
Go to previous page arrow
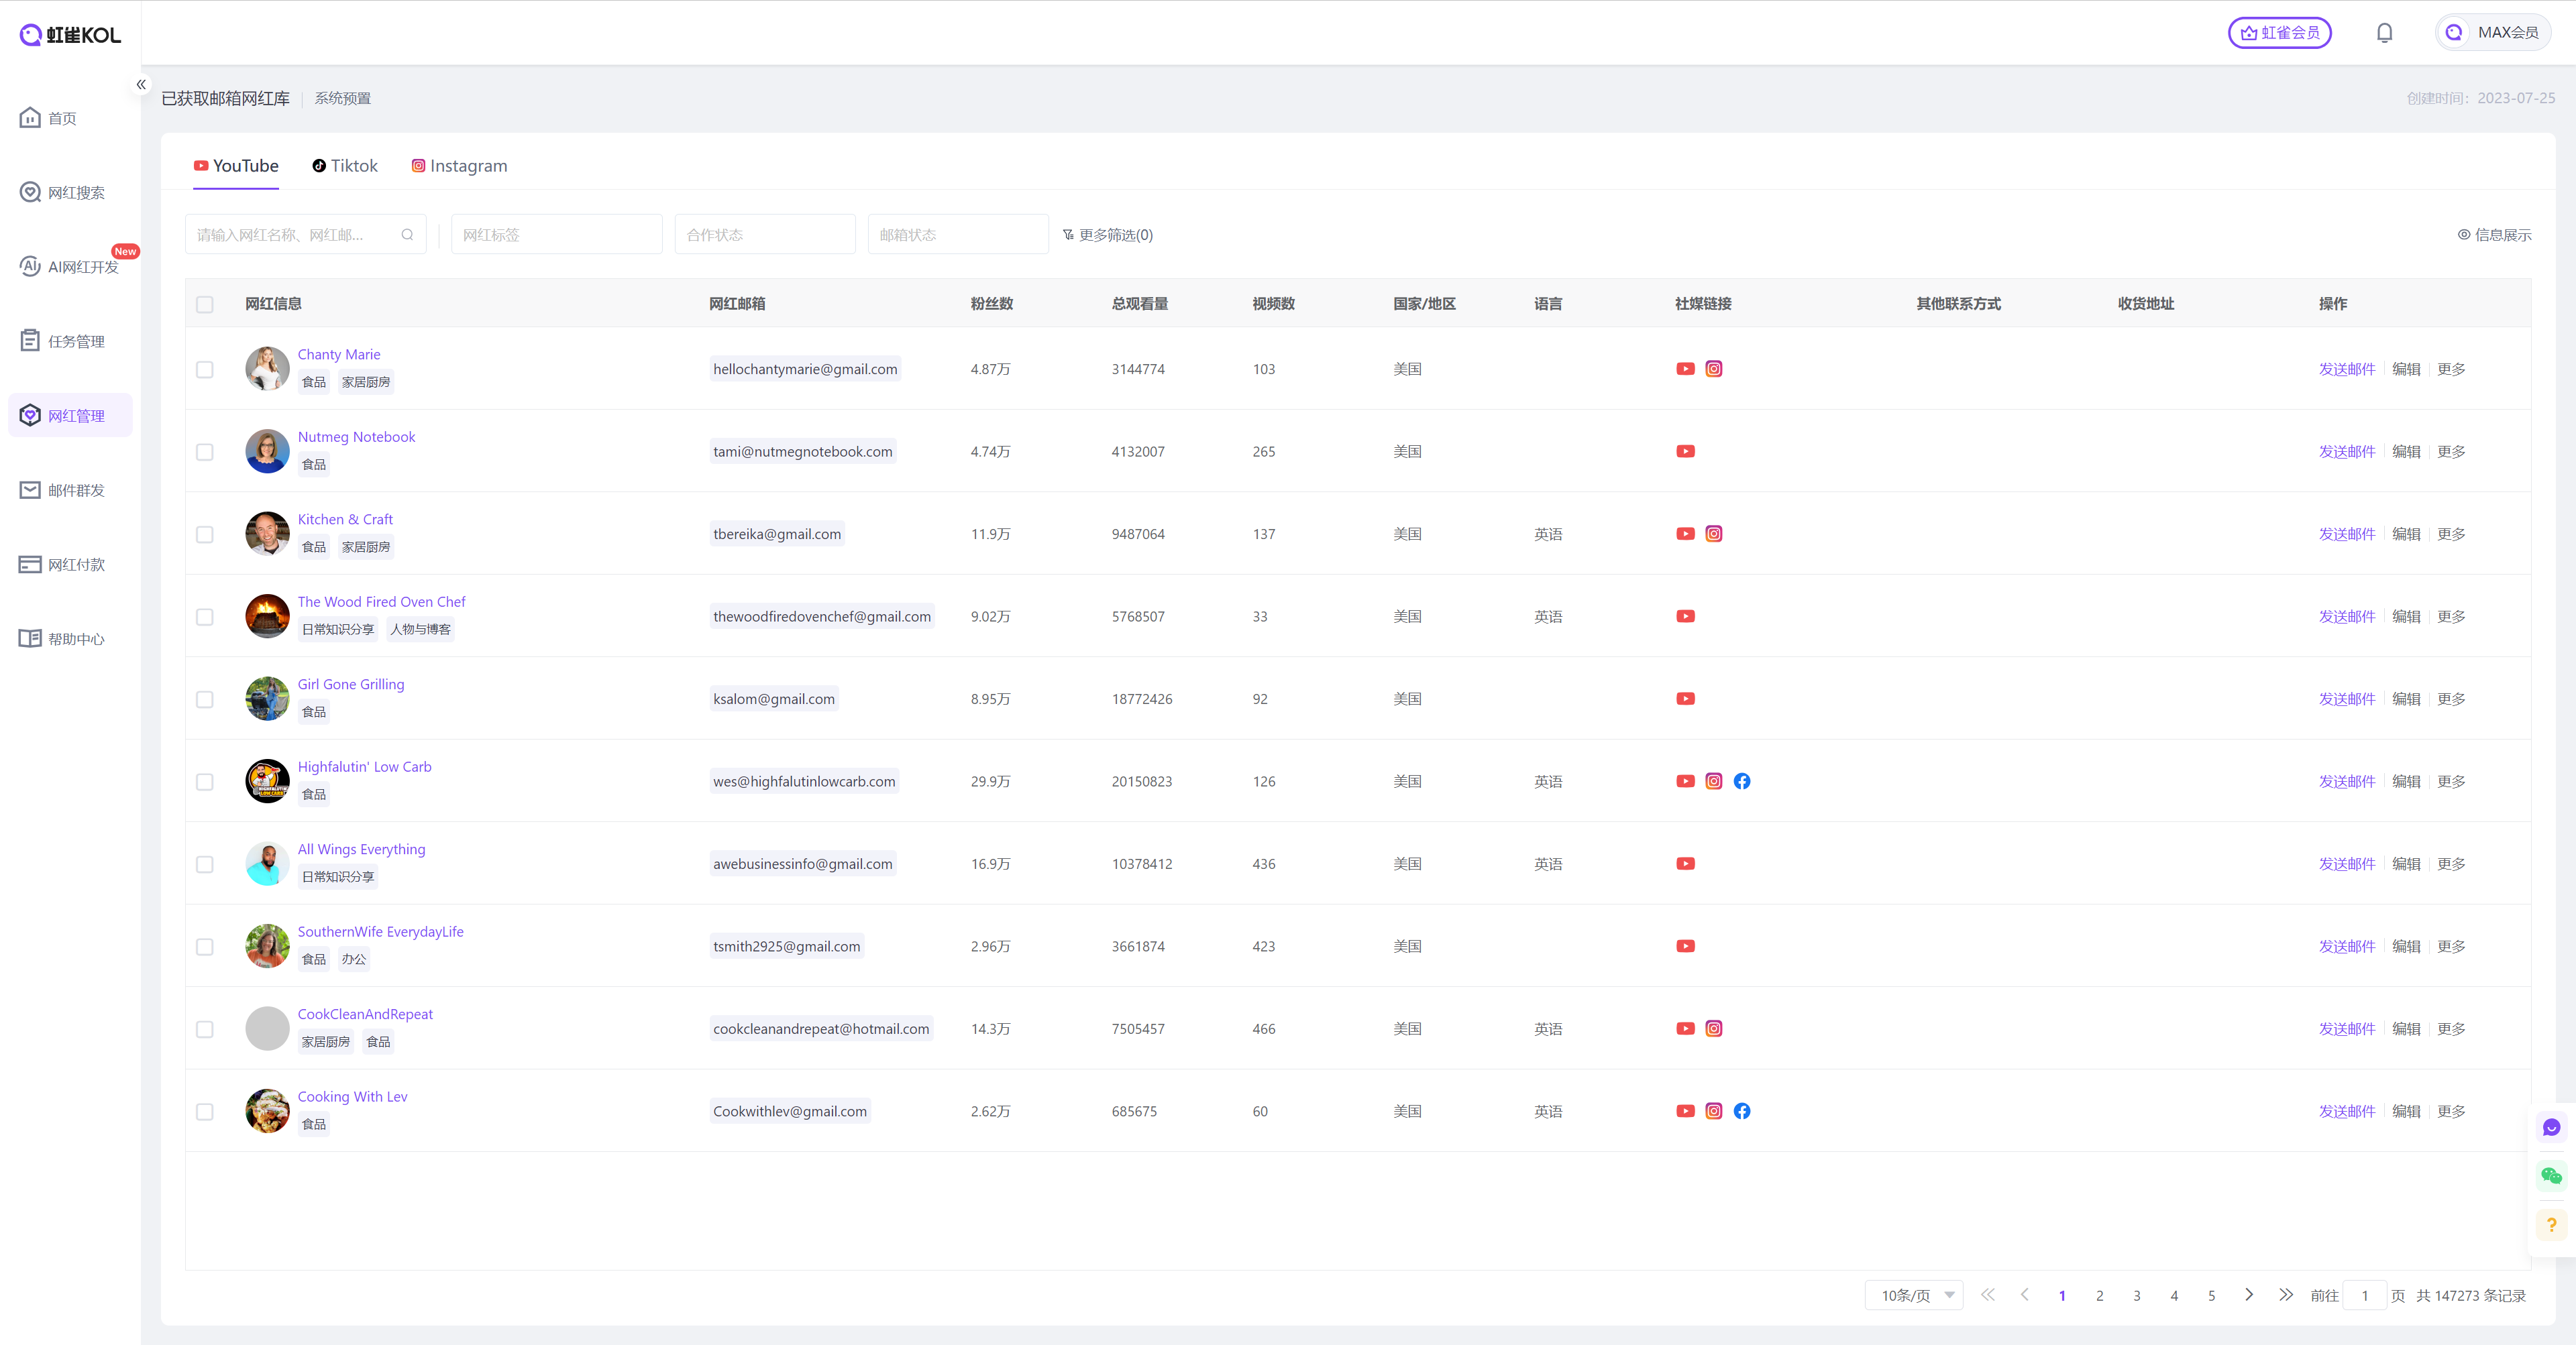pyautogui.click(x=2024, y=1294)
